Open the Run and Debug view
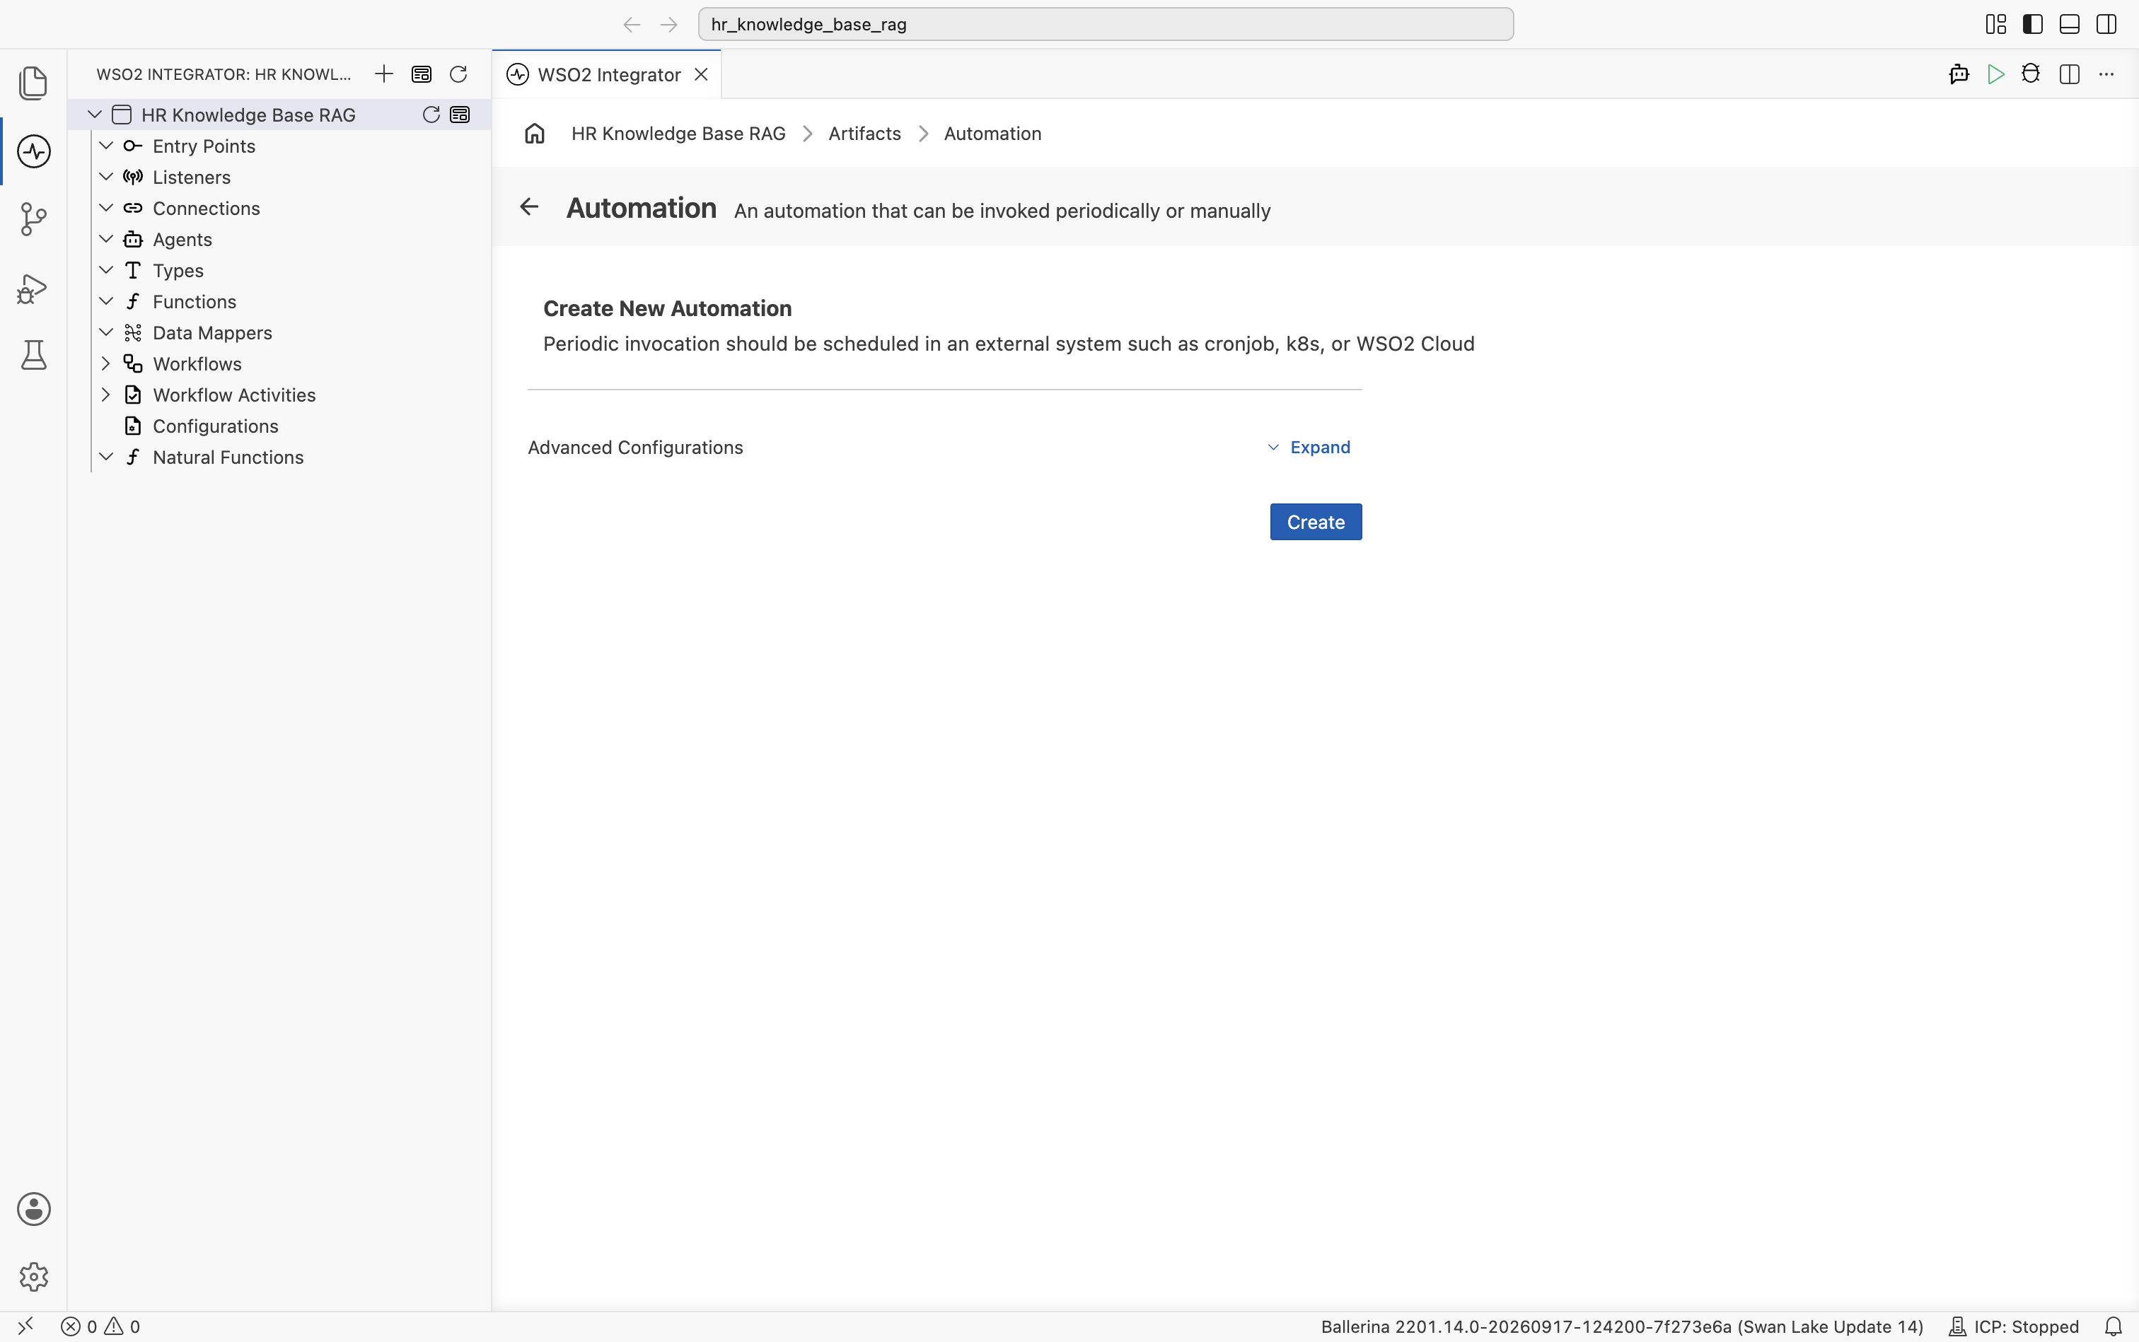Viewport: 2139px width, 1342px height. tap(33, 288)
